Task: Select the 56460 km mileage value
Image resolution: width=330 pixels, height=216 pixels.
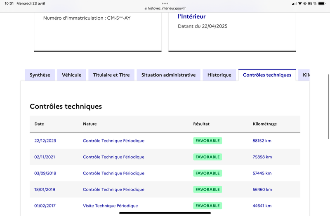Action: [262, 190]
